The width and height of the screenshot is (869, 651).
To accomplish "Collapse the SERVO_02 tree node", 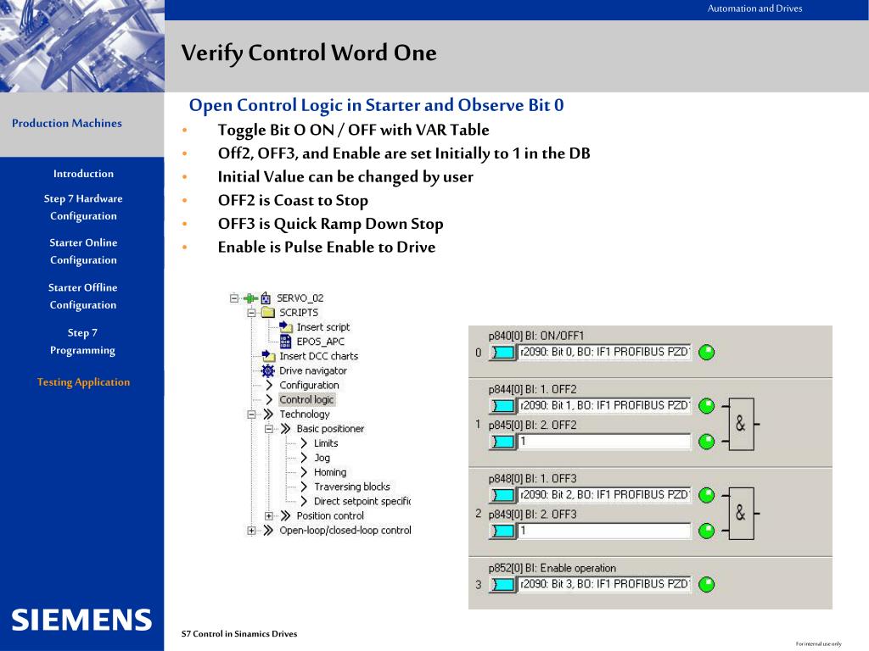I will [234, 298].
